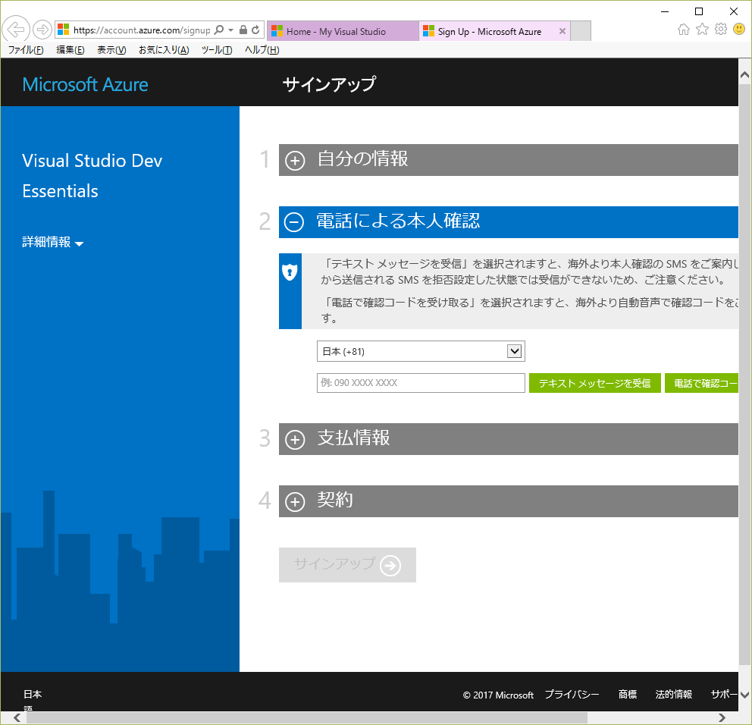Click the vertical scrollbar up arrow
752x725 pixels.
[x=745, y=74]
